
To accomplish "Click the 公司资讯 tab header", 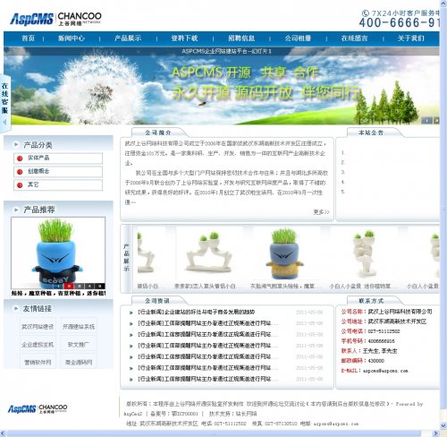I will click(157, 301).
